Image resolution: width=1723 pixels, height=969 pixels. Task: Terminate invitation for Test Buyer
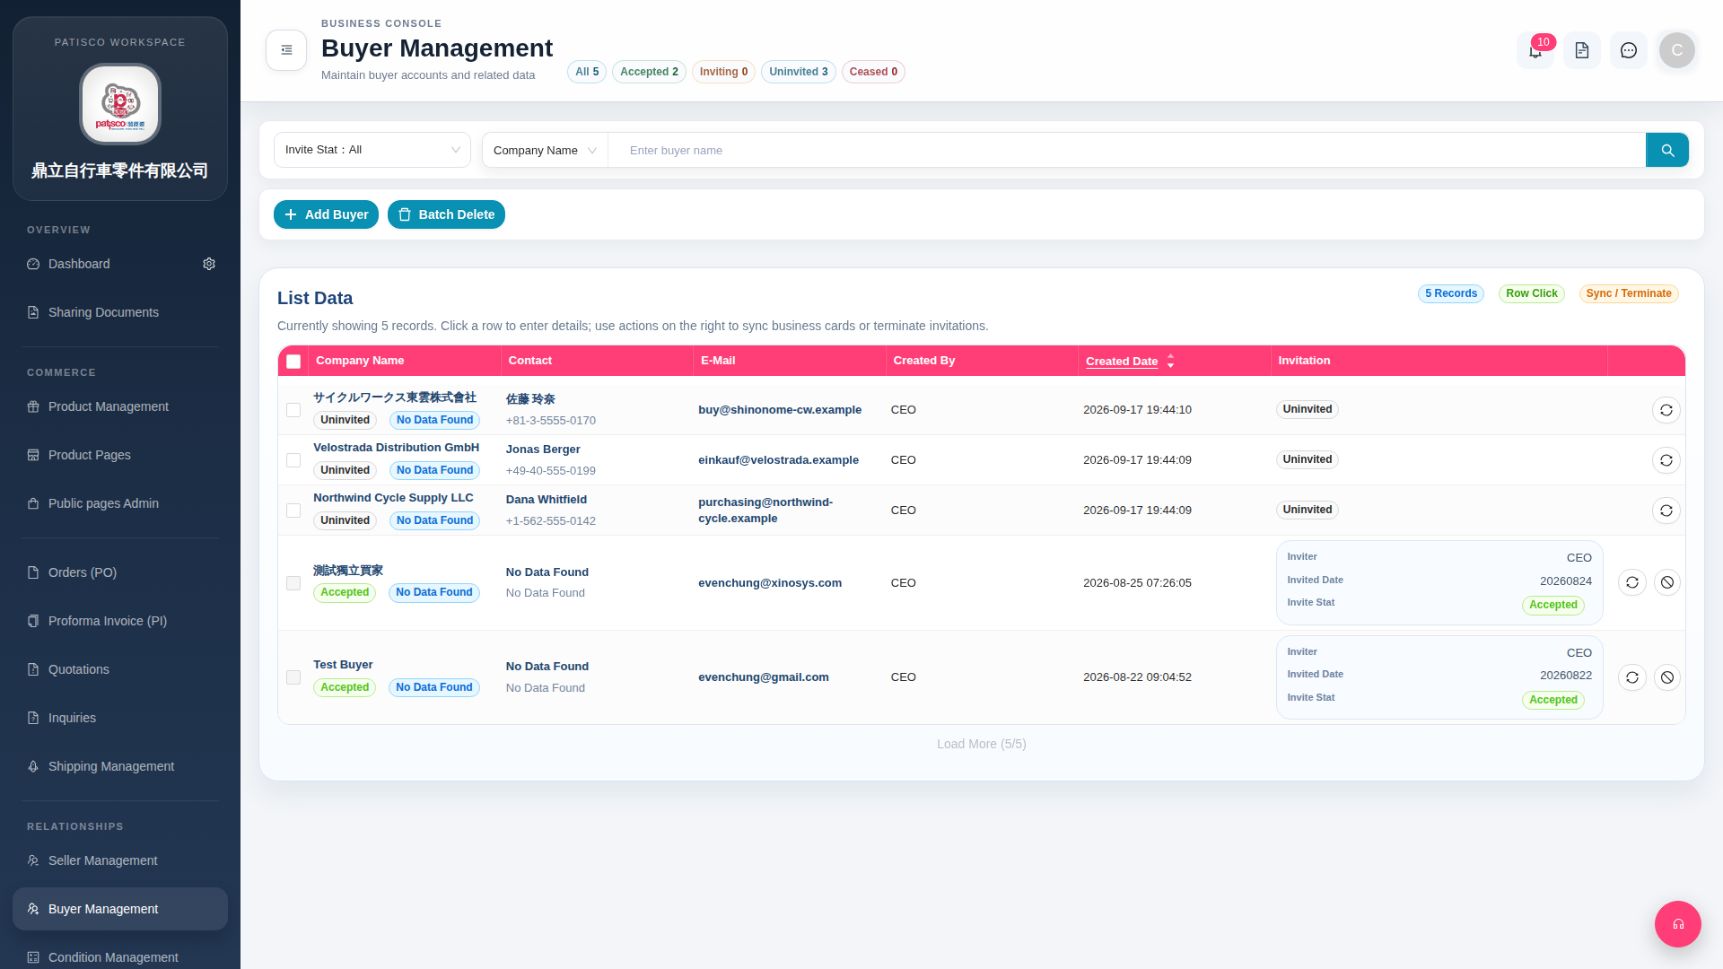1667,677
